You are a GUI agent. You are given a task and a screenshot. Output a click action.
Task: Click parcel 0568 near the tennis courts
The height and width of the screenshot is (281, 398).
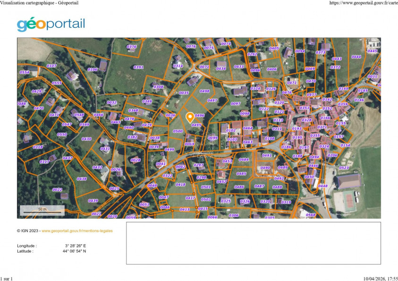pyautogui.click(x=311, y=214)
